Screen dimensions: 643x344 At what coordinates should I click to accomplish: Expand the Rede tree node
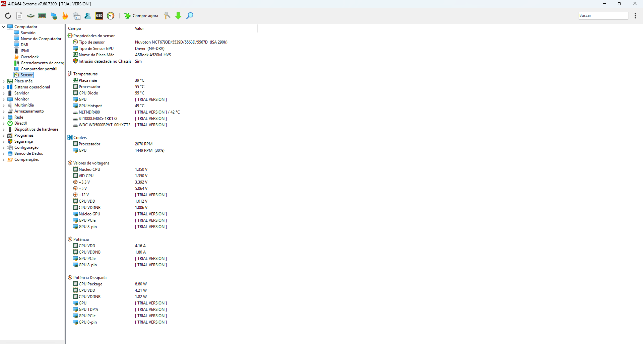3,117
